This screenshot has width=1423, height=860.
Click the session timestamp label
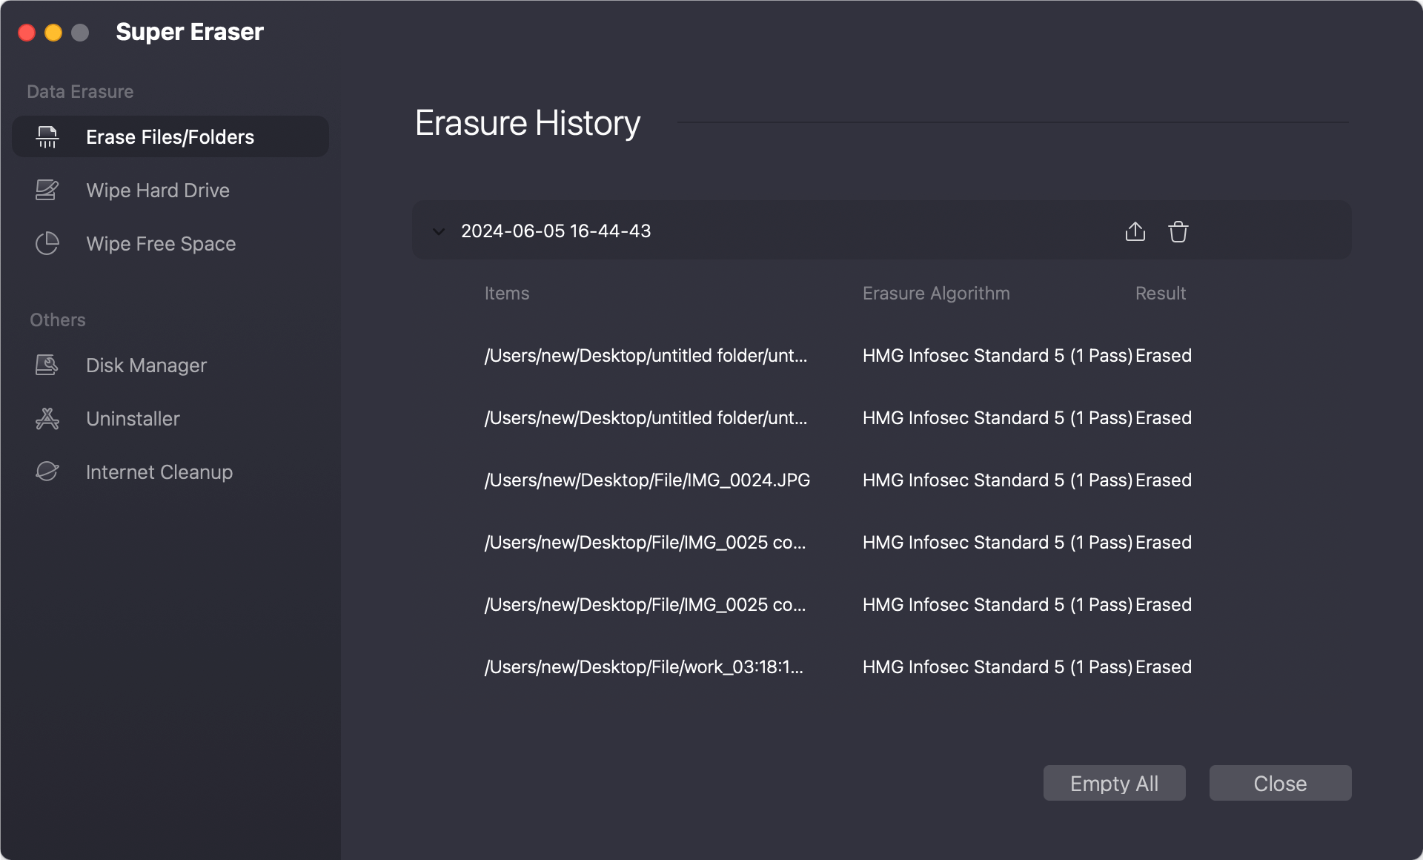pos(555,231)
